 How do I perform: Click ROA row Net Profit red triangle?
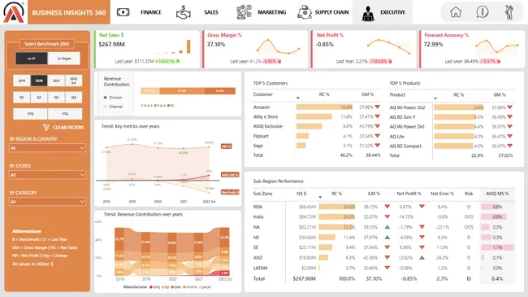(x=422, y=206)
